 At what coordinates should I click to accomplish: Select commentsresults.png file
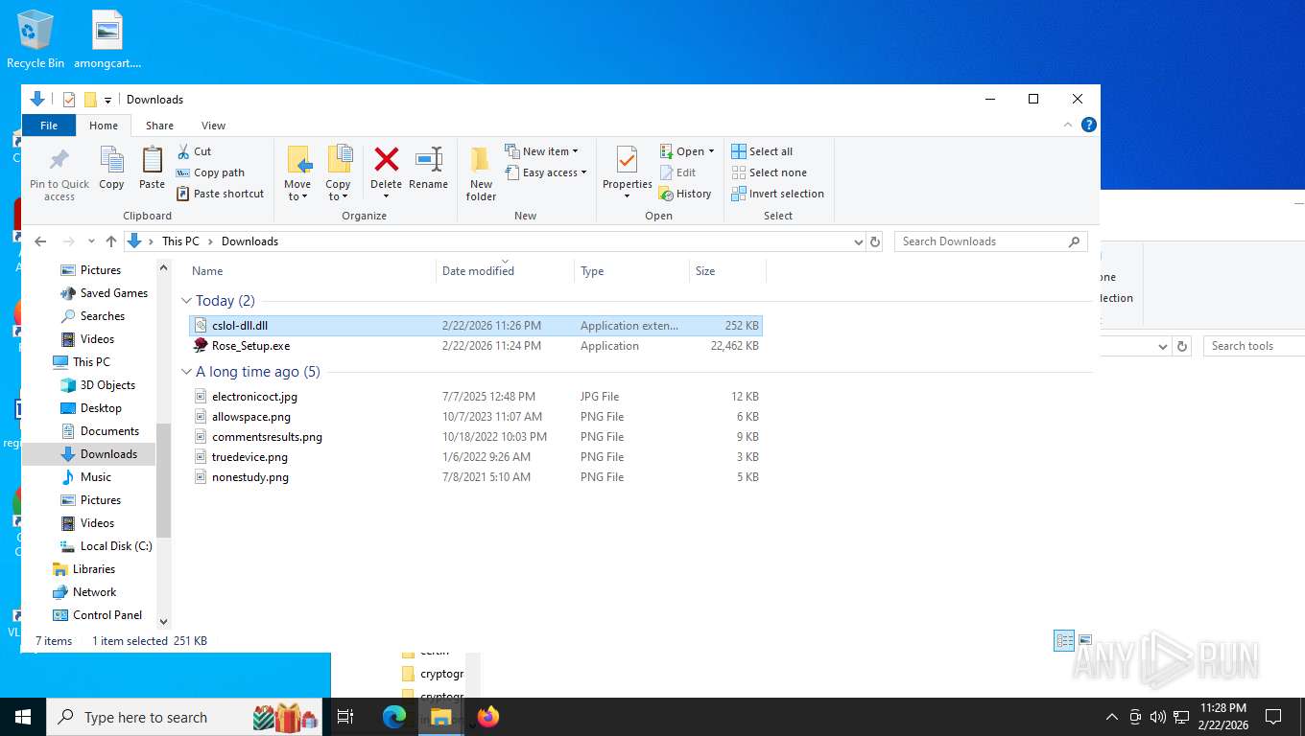pos(476,437)
